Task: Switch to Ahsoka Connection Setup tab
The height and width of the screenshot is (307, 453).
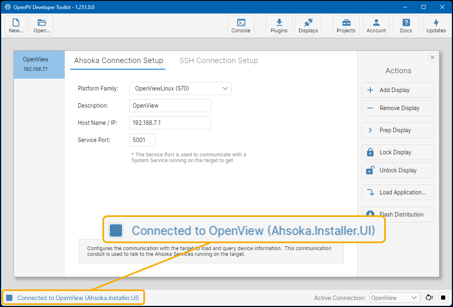Action: (x=118, y=61)
